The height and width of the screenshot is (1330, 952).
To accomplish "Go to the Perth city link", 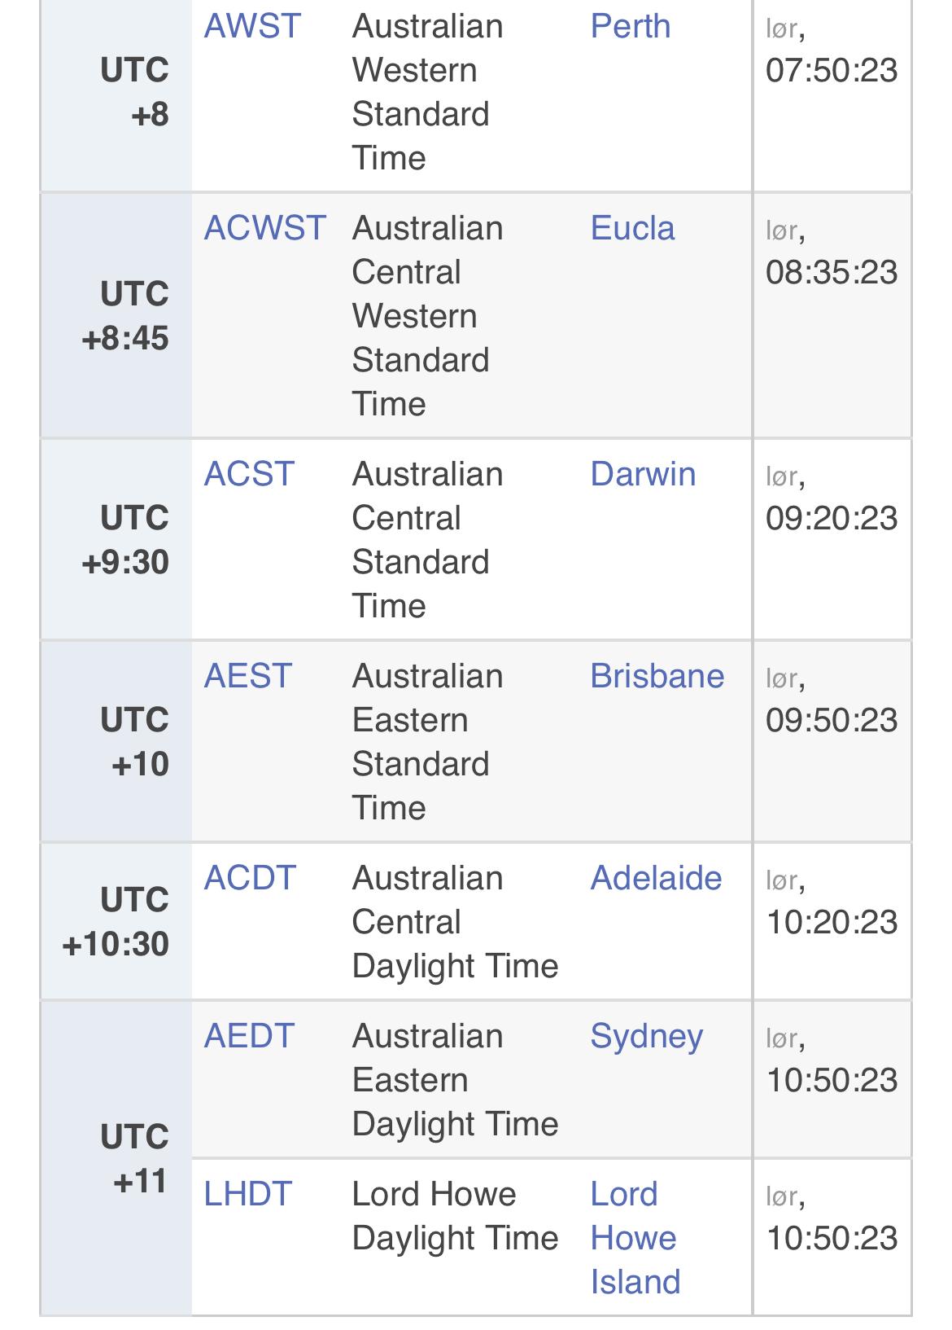I will tap(631, 26).
